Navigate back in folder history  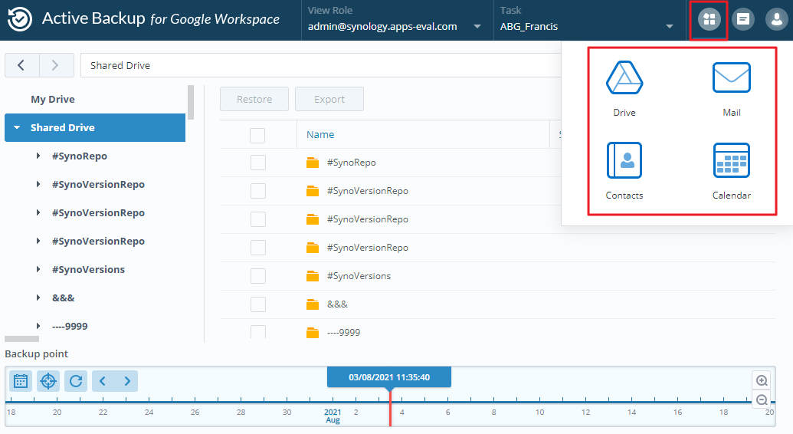click(21, 65)
